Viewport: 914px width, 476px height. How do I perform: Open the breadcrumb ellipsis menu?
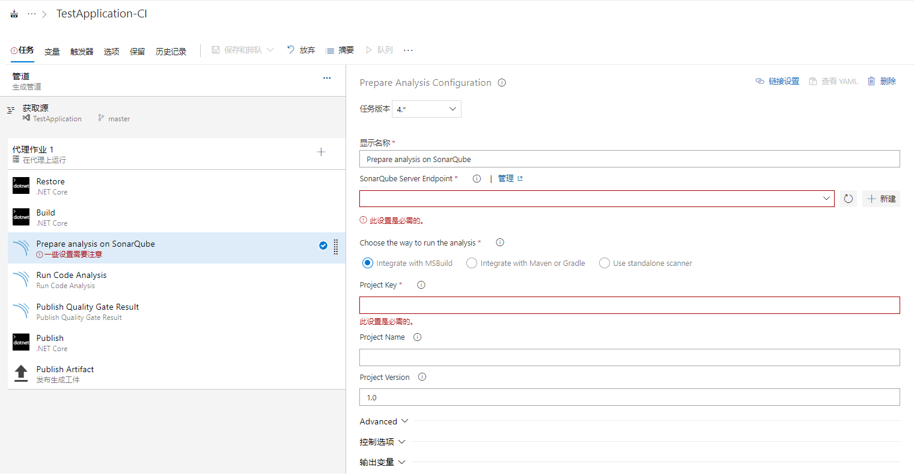(x=32, y=14)
